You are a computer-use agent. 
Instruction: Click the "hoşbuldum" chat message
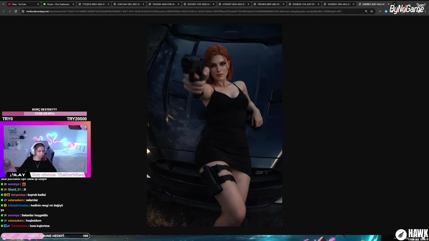[x=34, y=221]
